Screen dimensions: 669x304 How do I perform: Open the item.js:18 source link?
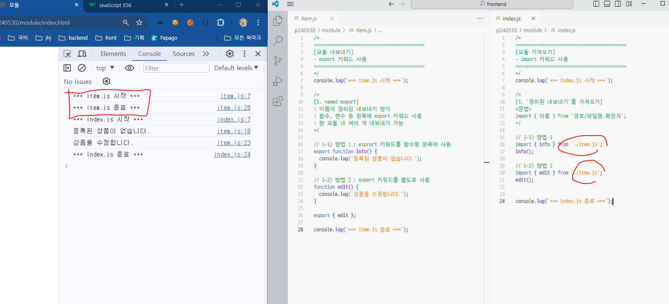tap(234, 131)
